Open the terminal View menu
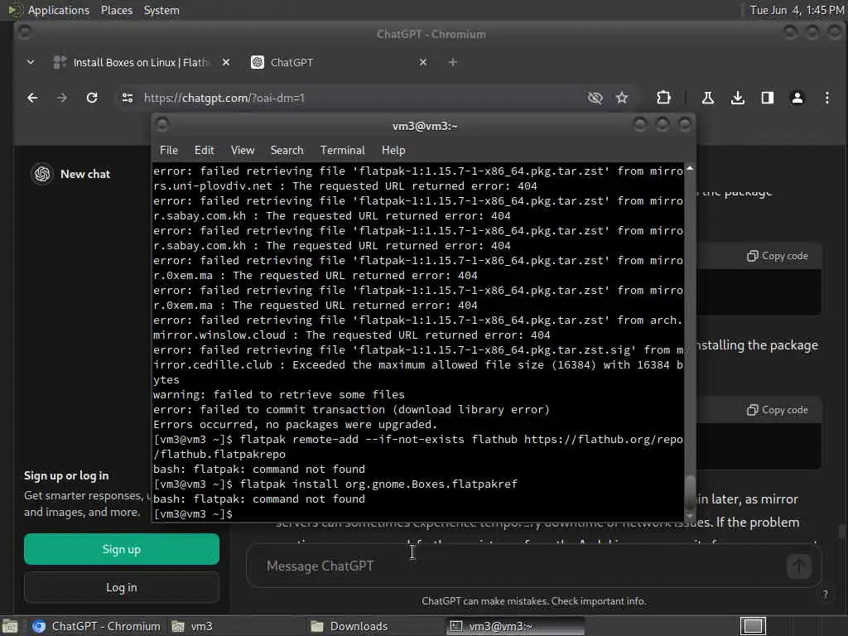Viewport: 848px width, 636px height. tap(243, 151)
